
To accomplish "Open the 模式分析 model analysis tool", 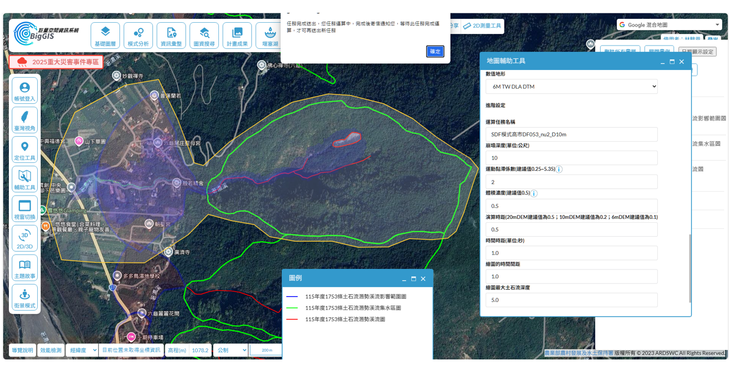I will pyautogui.click(x=138, y=36).
